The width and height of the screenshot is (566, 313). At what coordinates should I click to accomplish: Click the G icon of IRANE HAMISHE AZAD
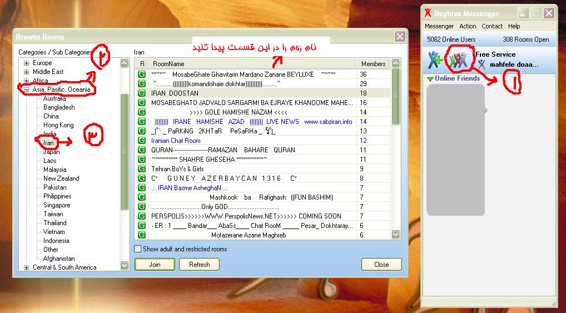pyautogui.click(x=141, y=121)
